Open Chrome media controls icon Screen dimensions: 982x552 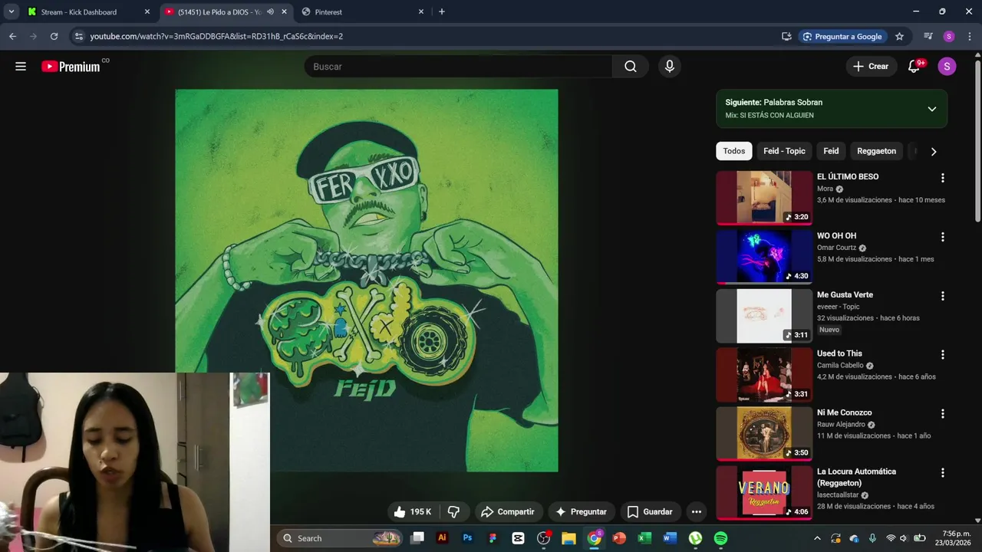point(928,36)
